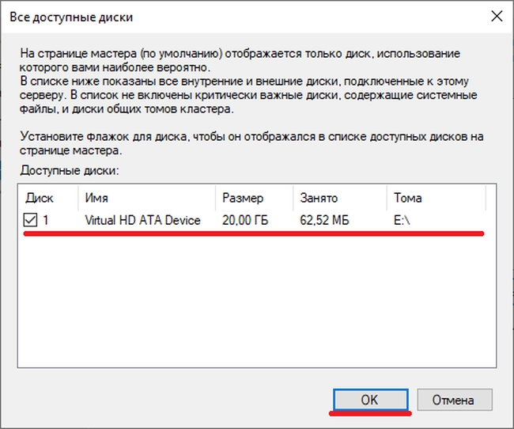Click the 20,00 ГБ size cell
This screenshot has width=514, height=429.
[244, 221]
